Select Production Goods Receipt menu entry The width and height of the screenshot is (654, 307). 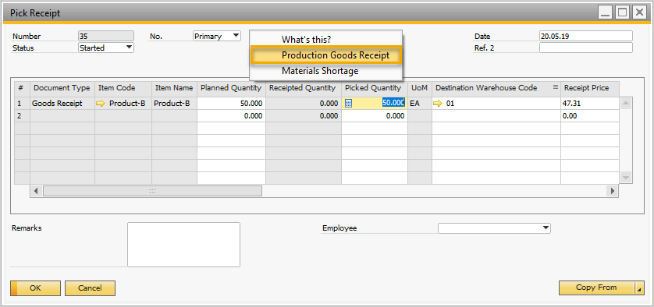(x=326, y=55)
